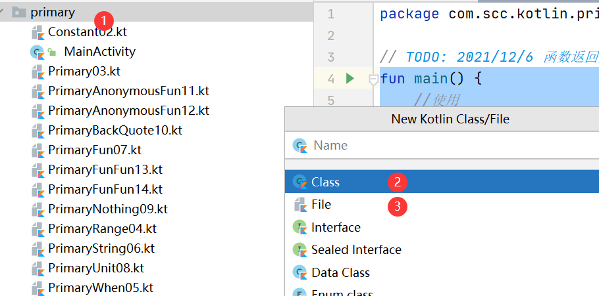The height and width of the screenshot is (296, 599).
Task: Click icon next to PrimaryAnonymousFun11.kt
Action: coord(37,91)
